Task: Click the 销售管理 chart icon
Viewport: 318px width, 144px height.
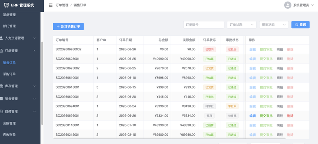Action: coord(2,99)
